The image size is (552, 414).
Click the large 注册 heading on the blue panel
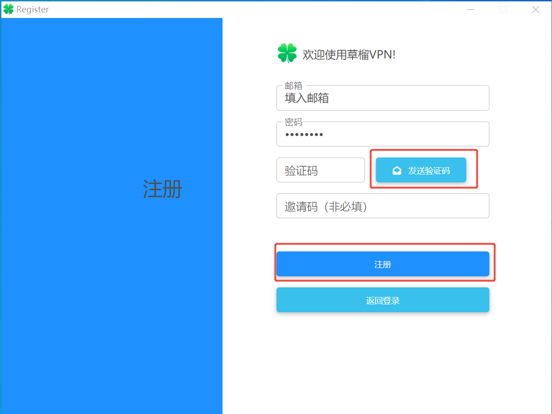click(162, 189)
